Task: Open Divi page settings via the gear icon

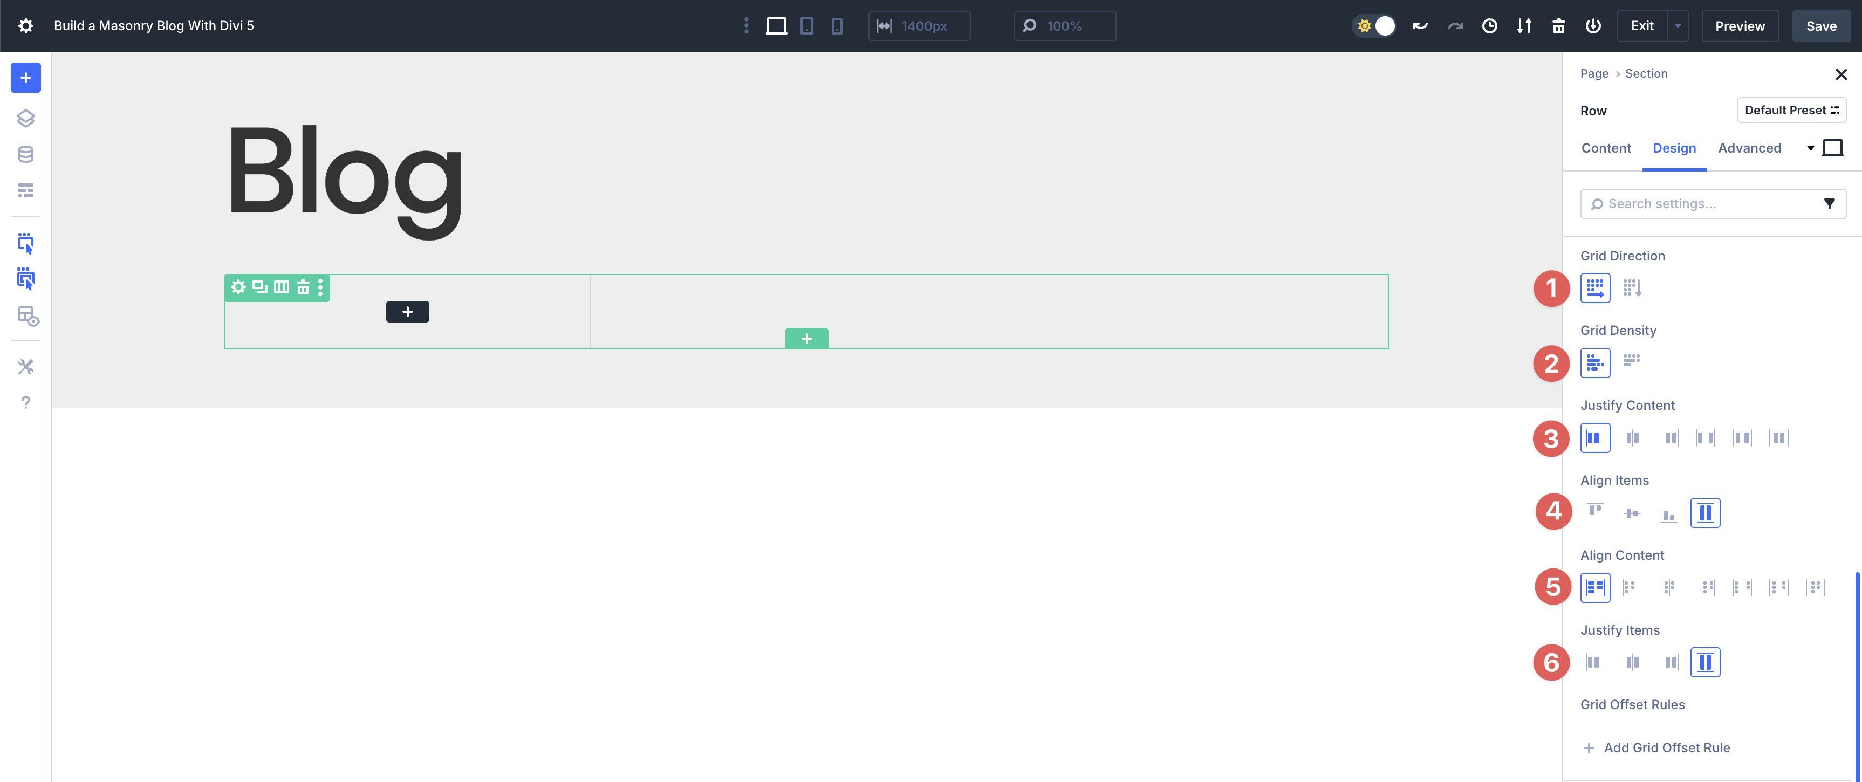Action: pos(26,25)
